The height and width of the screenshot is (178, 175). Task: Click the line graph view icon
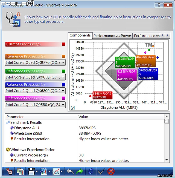56,171
